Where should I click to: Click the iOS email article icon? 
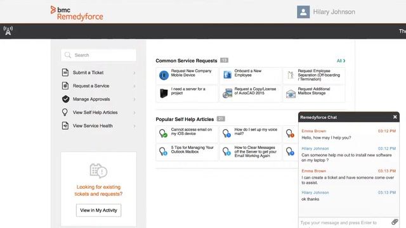[163, 134]
